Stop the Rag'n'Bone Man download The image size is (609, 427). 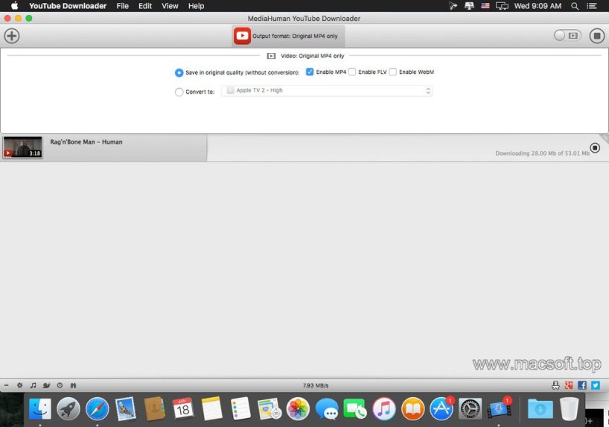point(595,148)
